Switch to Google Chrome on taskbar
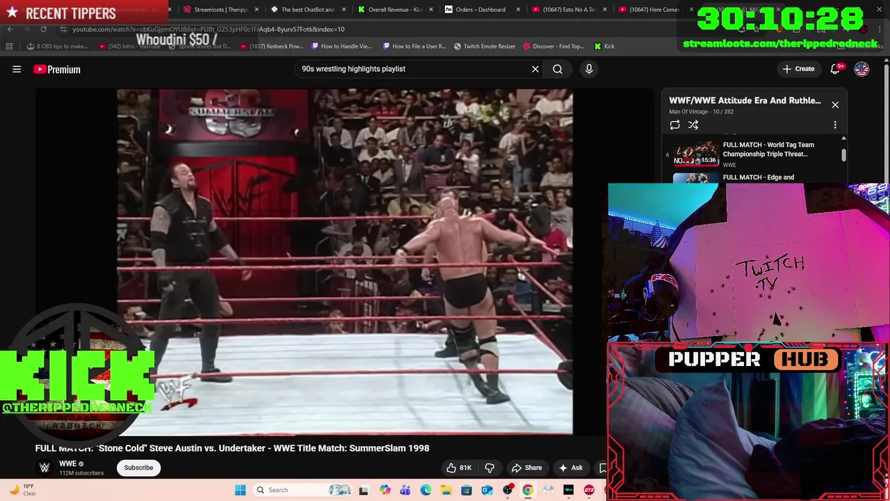 pyautogui.click(x=528, y=490)
